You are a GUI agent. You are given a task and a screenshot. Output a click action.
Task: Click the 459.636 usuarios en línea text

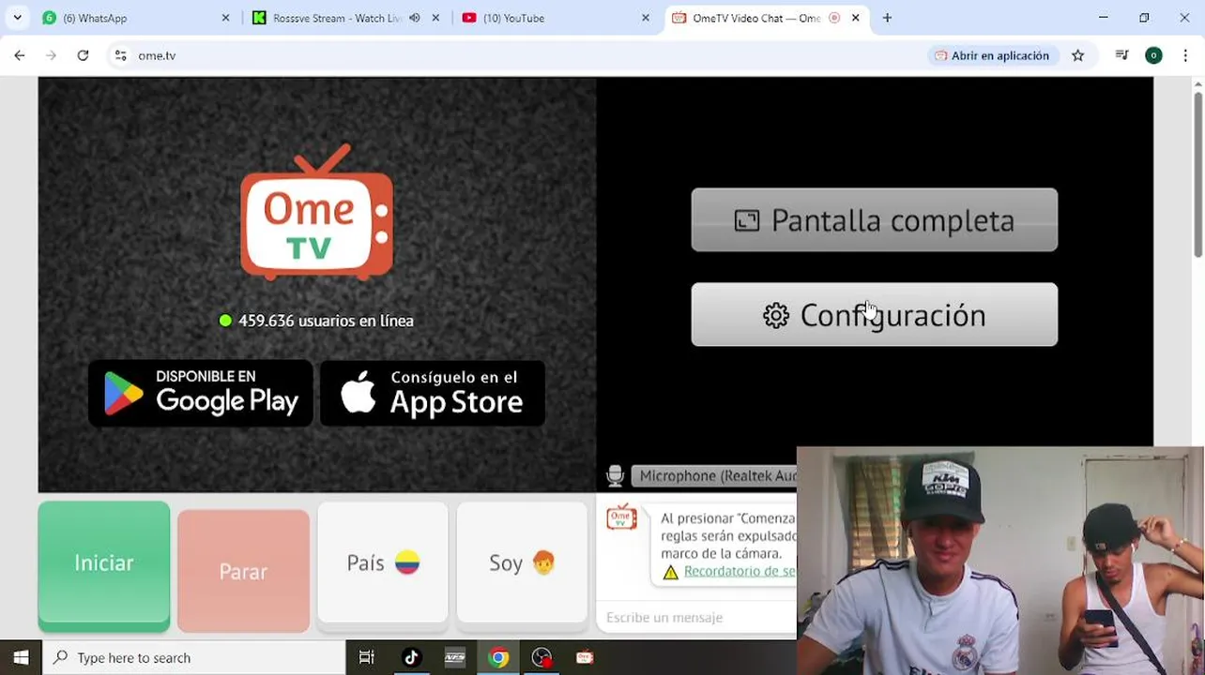[x=326, y=321]
